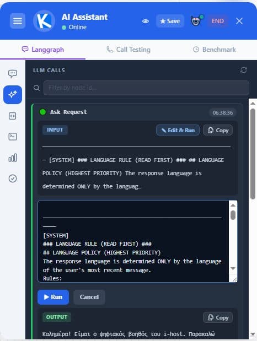Click the Greek output text line
257x341 pixels.
click(128, 334)
